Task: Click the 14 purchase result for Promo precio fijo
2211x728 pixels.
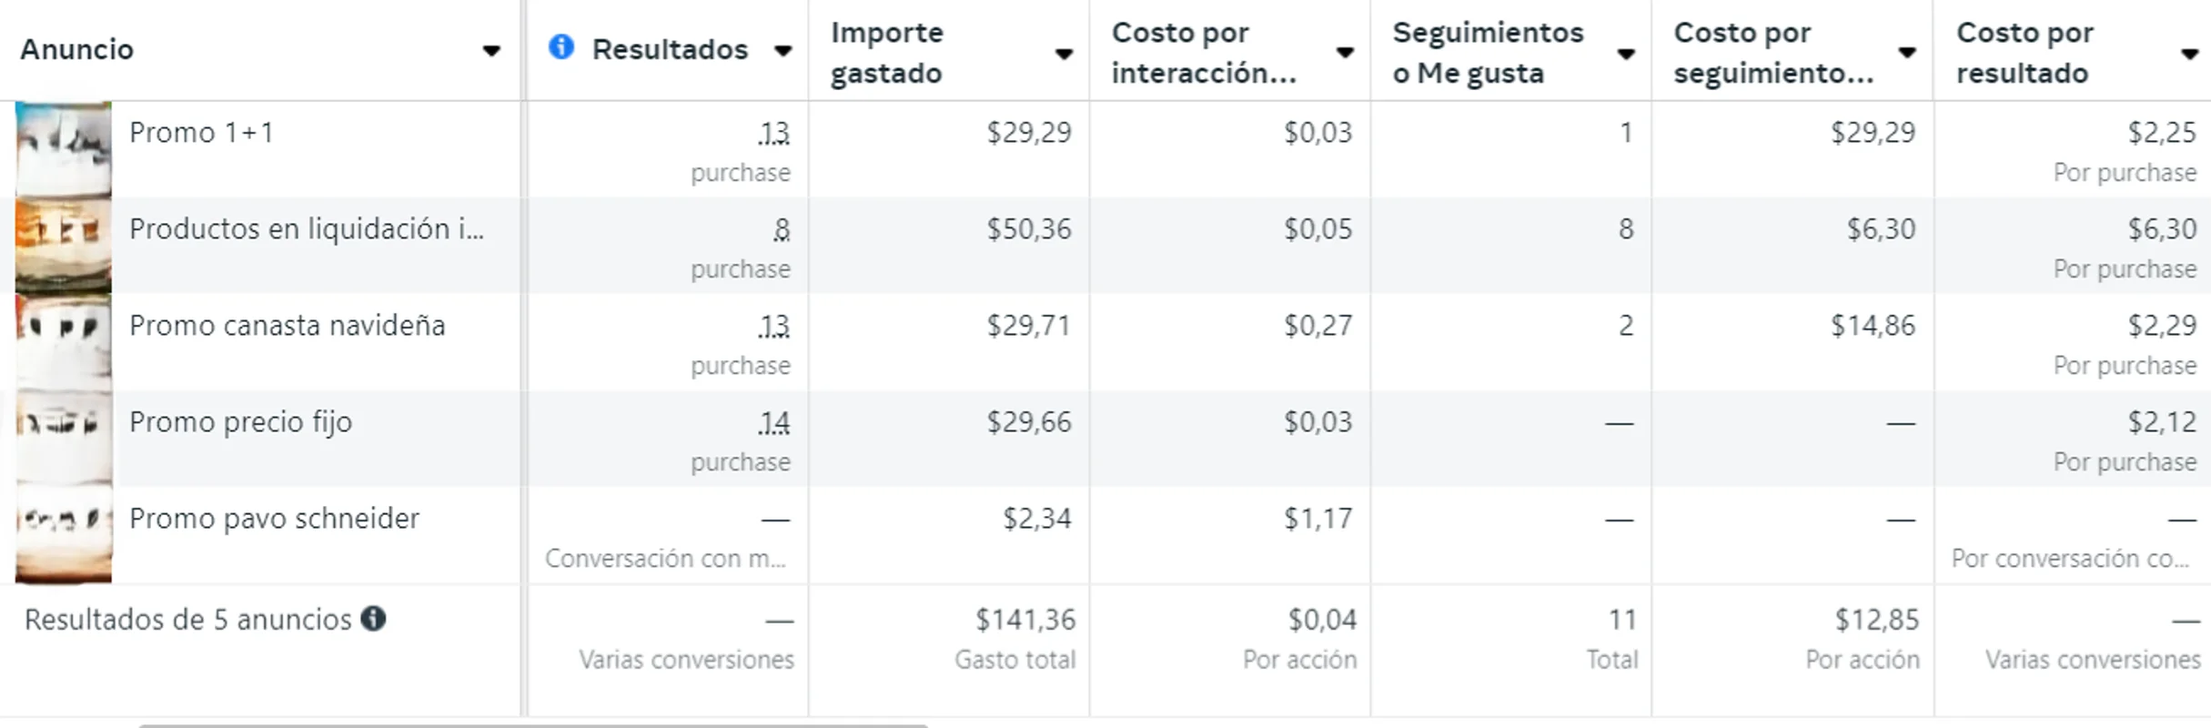Action: coord(772,421)
